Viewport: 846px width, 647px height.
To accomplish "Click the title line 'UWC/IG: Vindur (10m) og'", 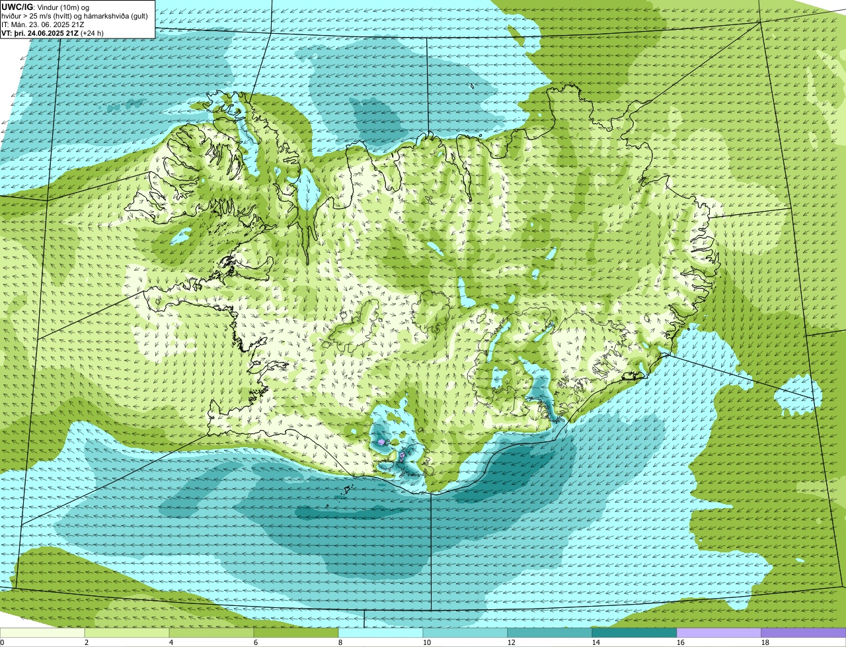I will point(45,7).
